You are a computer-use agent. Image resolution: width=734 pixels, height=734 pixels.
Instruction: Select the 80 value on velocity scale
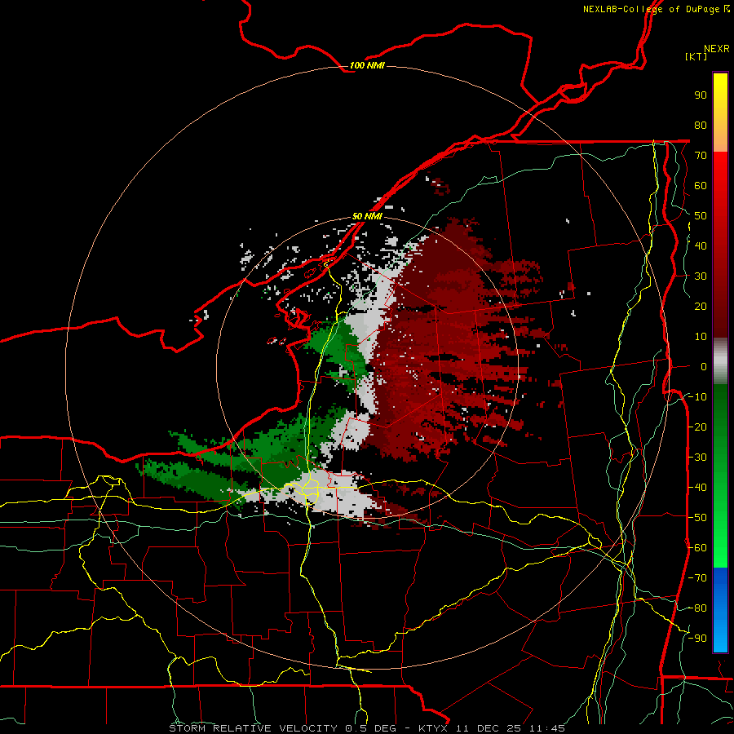(x=701, y=125)
